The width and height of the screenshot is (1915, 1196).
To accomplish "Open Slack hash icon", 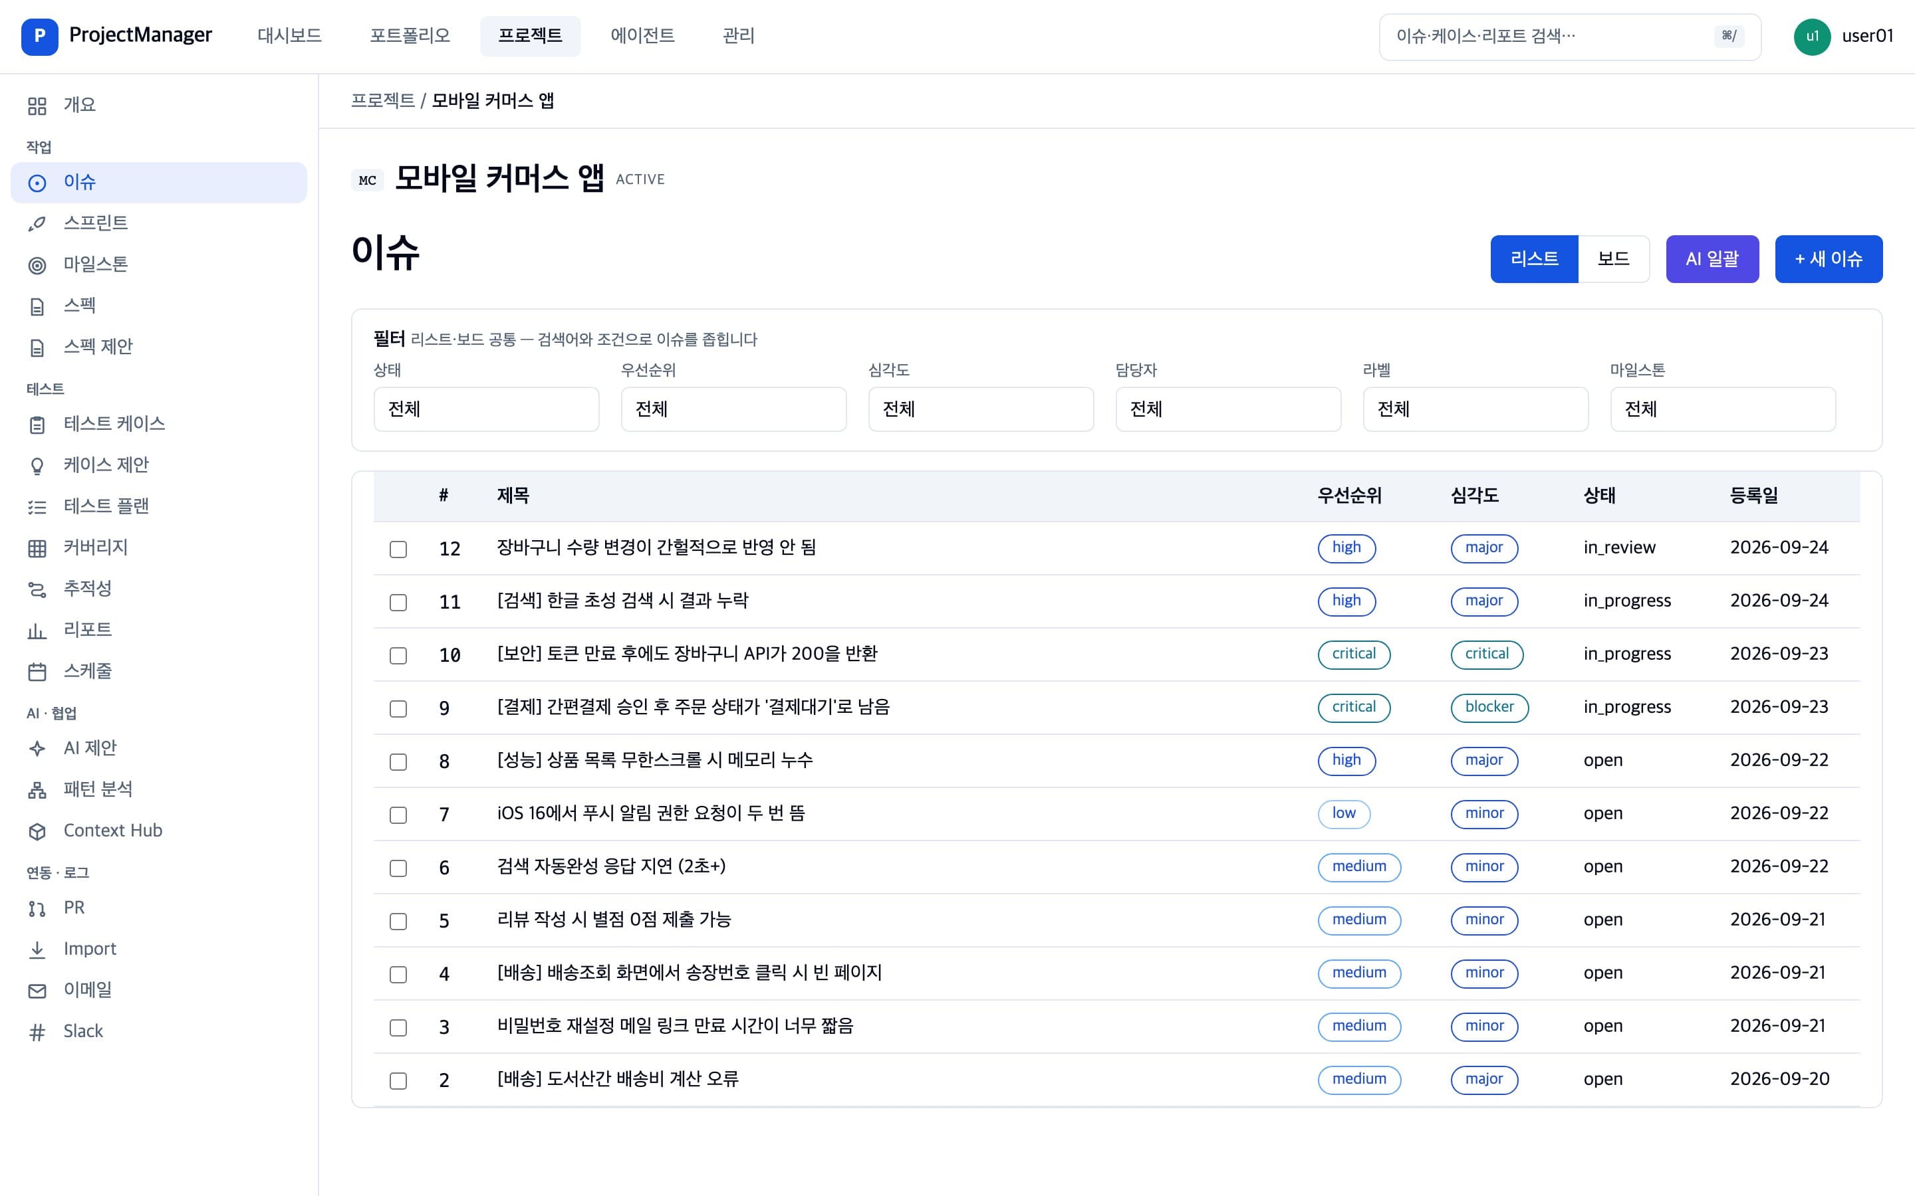I will click(x=37, y=1031).
